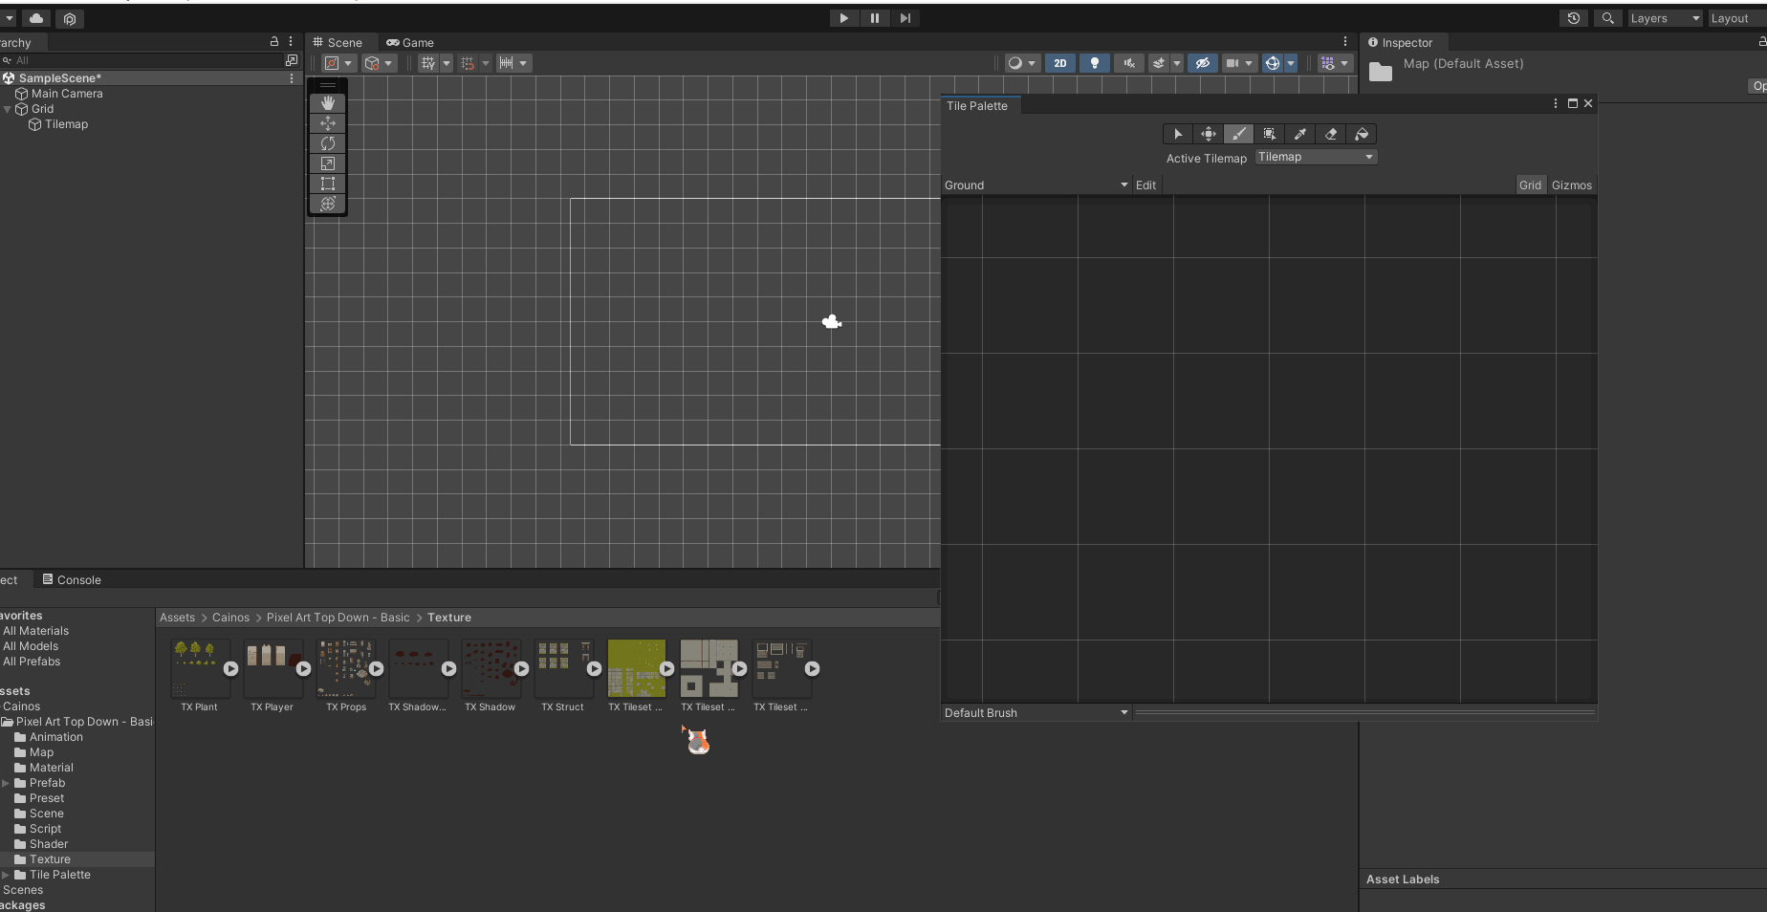The height and width of the screenshot is (912, 1767).
Task: Open scene camera settings dropdown arrow
Action: (x=1249, y=63)
